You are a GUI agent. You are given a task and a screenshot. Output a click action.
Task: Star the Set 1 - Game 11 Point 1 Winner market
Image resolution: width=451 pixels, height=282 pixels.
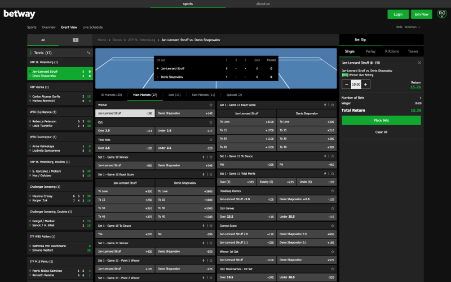[x=211, y=261]
